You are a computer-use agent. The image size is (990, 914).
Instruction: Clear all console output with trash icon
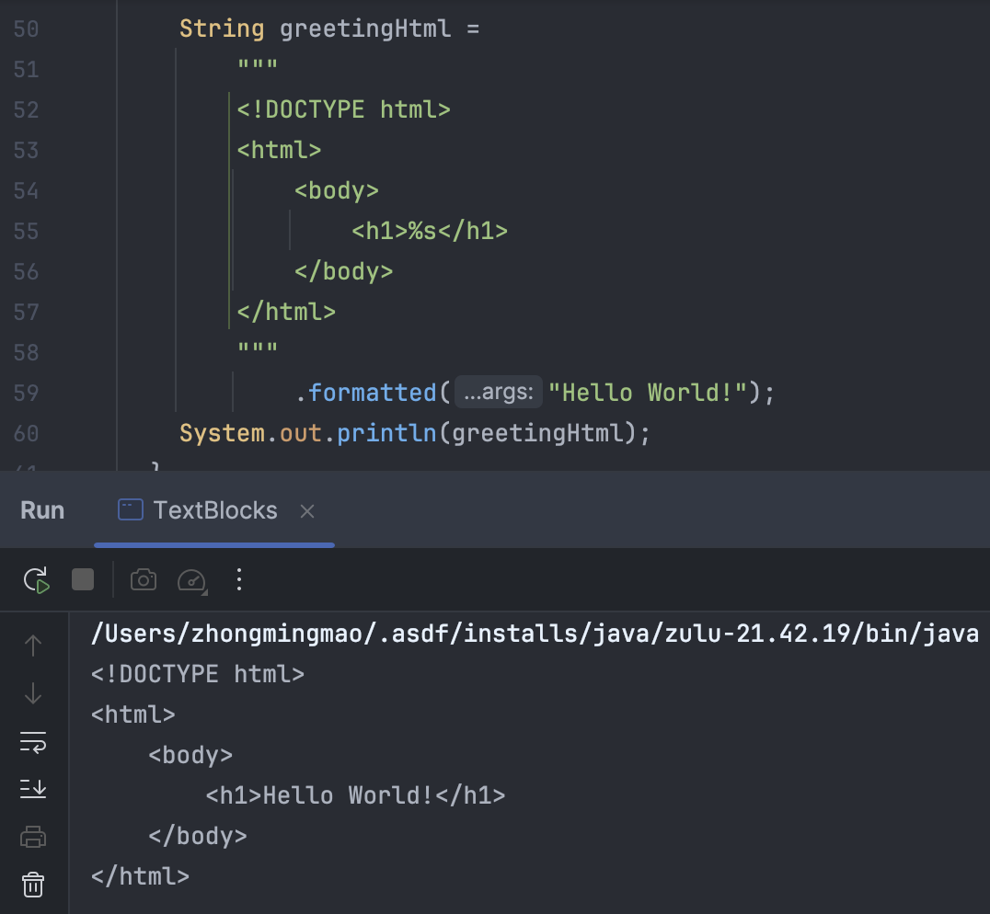(x=33, y=885)
